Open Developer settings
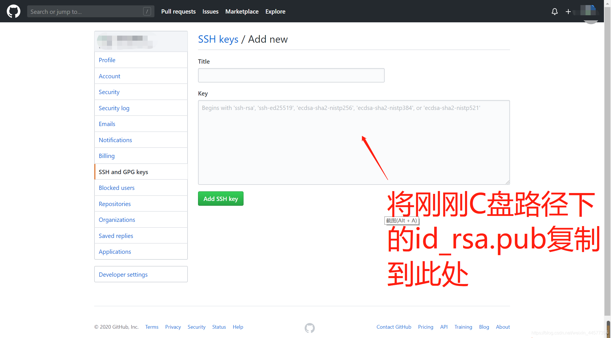The height and width of the screenshot is (338, 611). (x=141, y=274)
